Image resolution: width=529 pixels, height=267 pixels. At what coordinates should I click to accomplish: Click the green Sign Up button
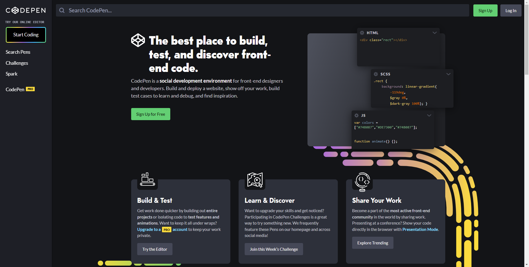click(485, 10)
